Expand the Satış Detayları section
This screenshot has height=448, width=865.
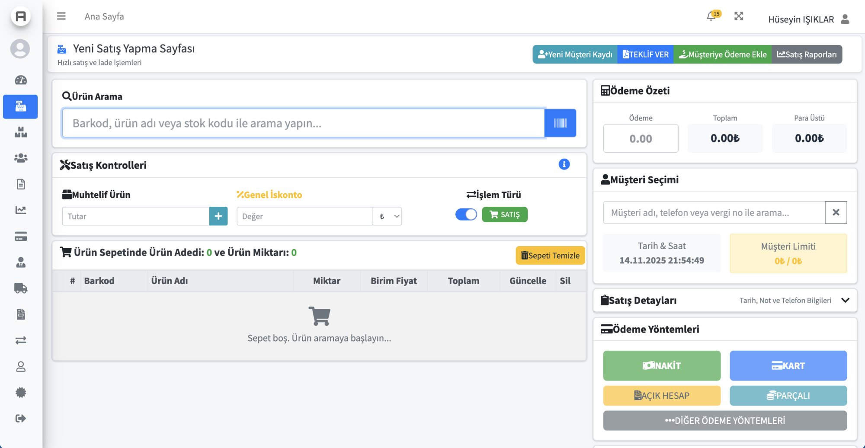[x=845, y=300]
